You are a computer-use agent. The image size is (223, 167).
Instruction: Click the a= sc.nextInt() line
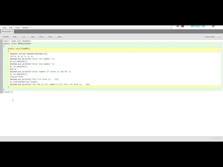tap(19, 62)
